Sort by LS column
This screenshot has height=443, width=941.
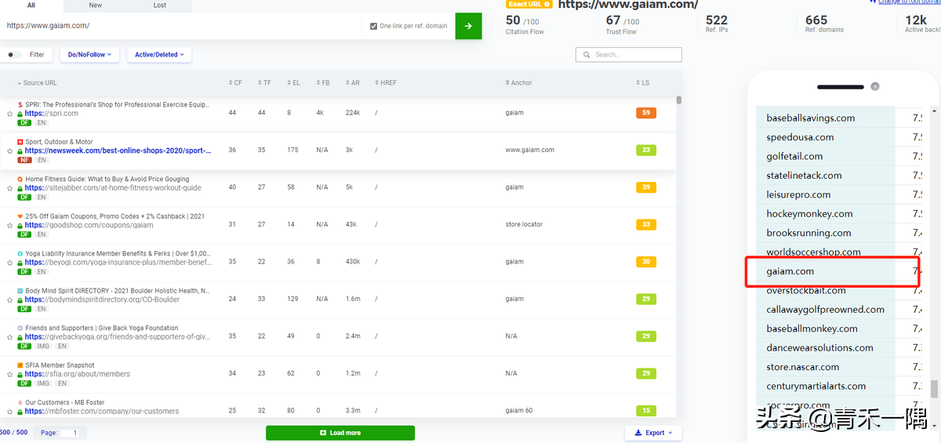(x=642, y=83)
